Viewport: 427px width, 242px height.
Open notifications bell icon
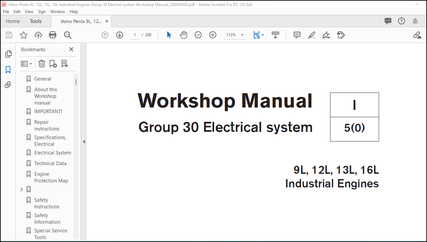pos(415,21)
